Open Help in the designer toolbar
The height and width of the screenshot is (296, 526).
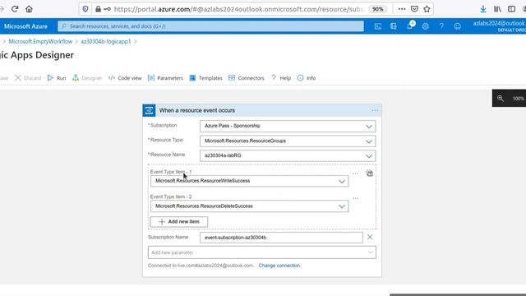click(281, 78)
